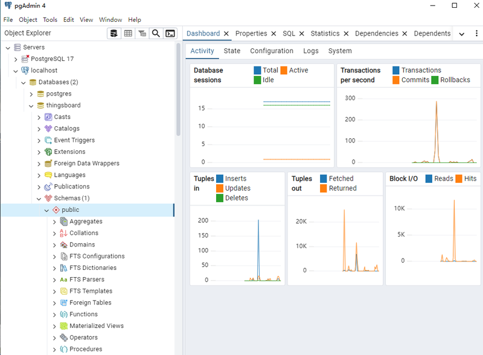Expand the Foreign Tables node
483x355 pixels.
pyautogui.click(x=54, y=303)
